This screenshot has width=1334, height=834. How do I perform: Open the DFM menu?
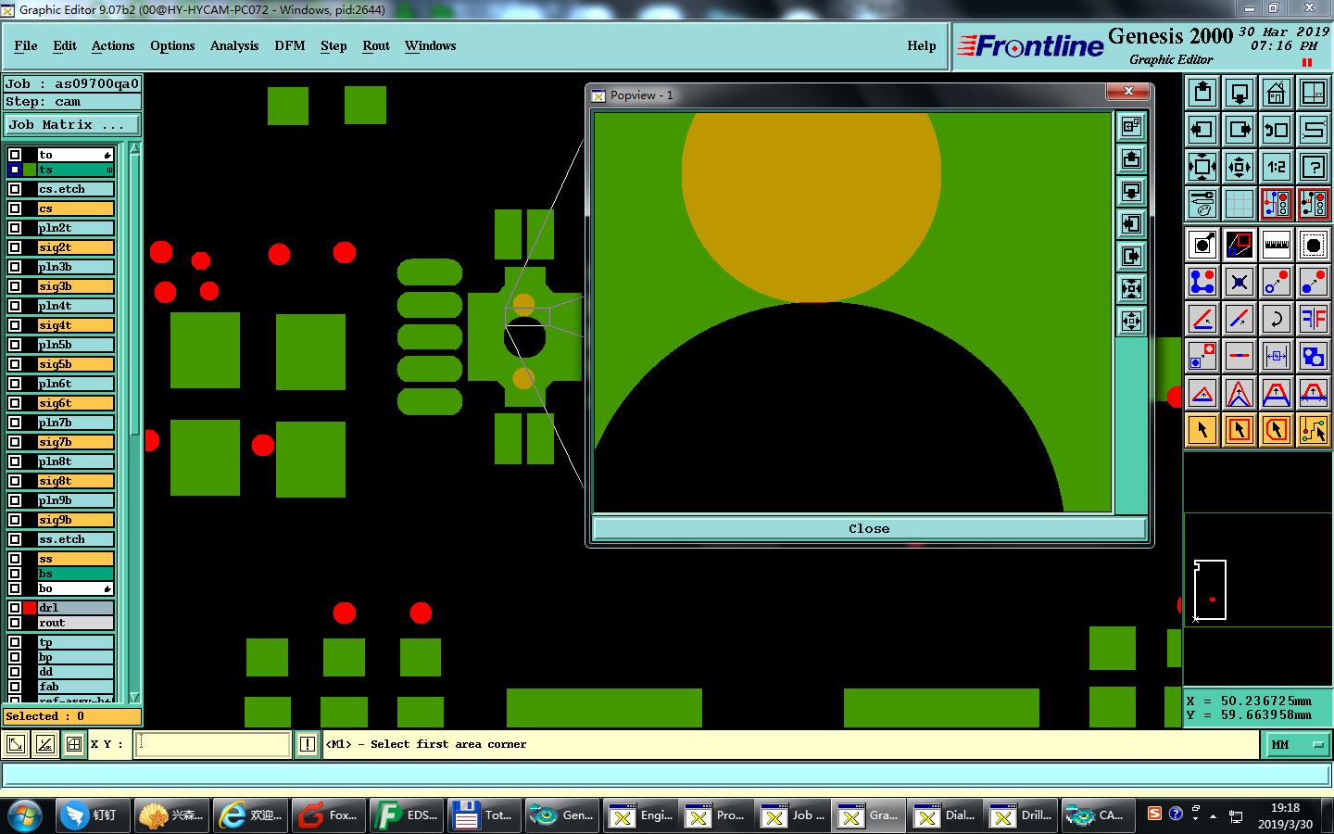coord(290,45)
